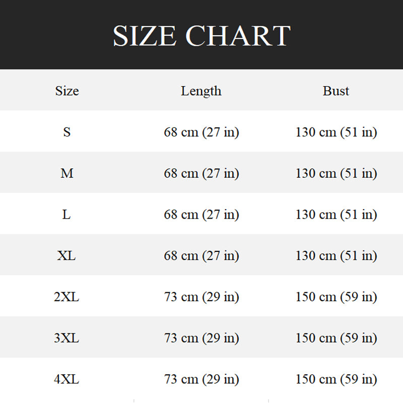Select the S size row label
The height and width of the screenshot is (403, 403).
[67, 132]
